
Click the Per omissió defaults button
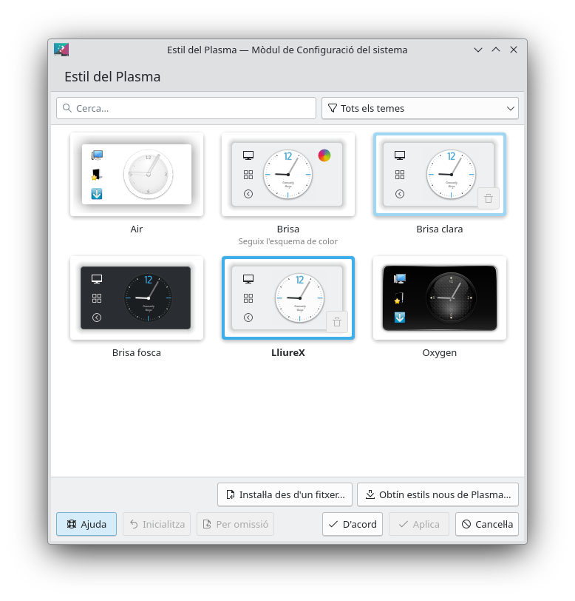[236, 524]
